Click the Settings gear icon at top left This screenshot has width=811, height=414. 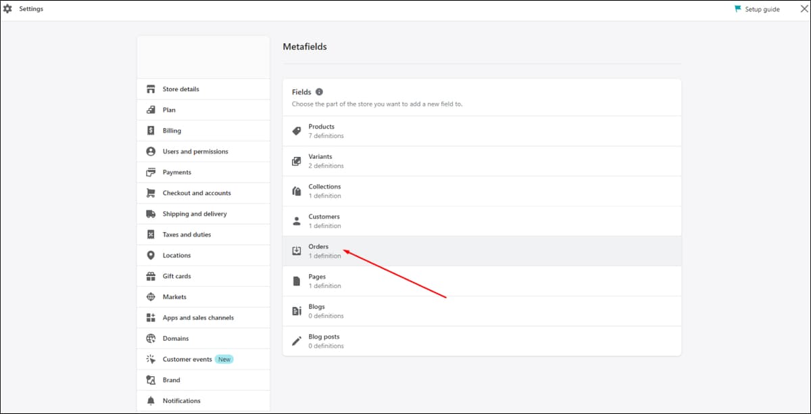[x=7, y=9]
